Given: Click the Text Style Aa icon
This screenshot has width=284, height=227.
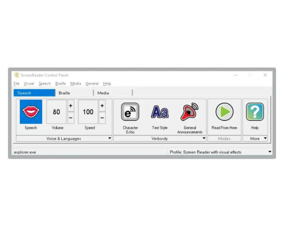Looking at the screenshot, I should pyautogui.click(x=160, y=112).
